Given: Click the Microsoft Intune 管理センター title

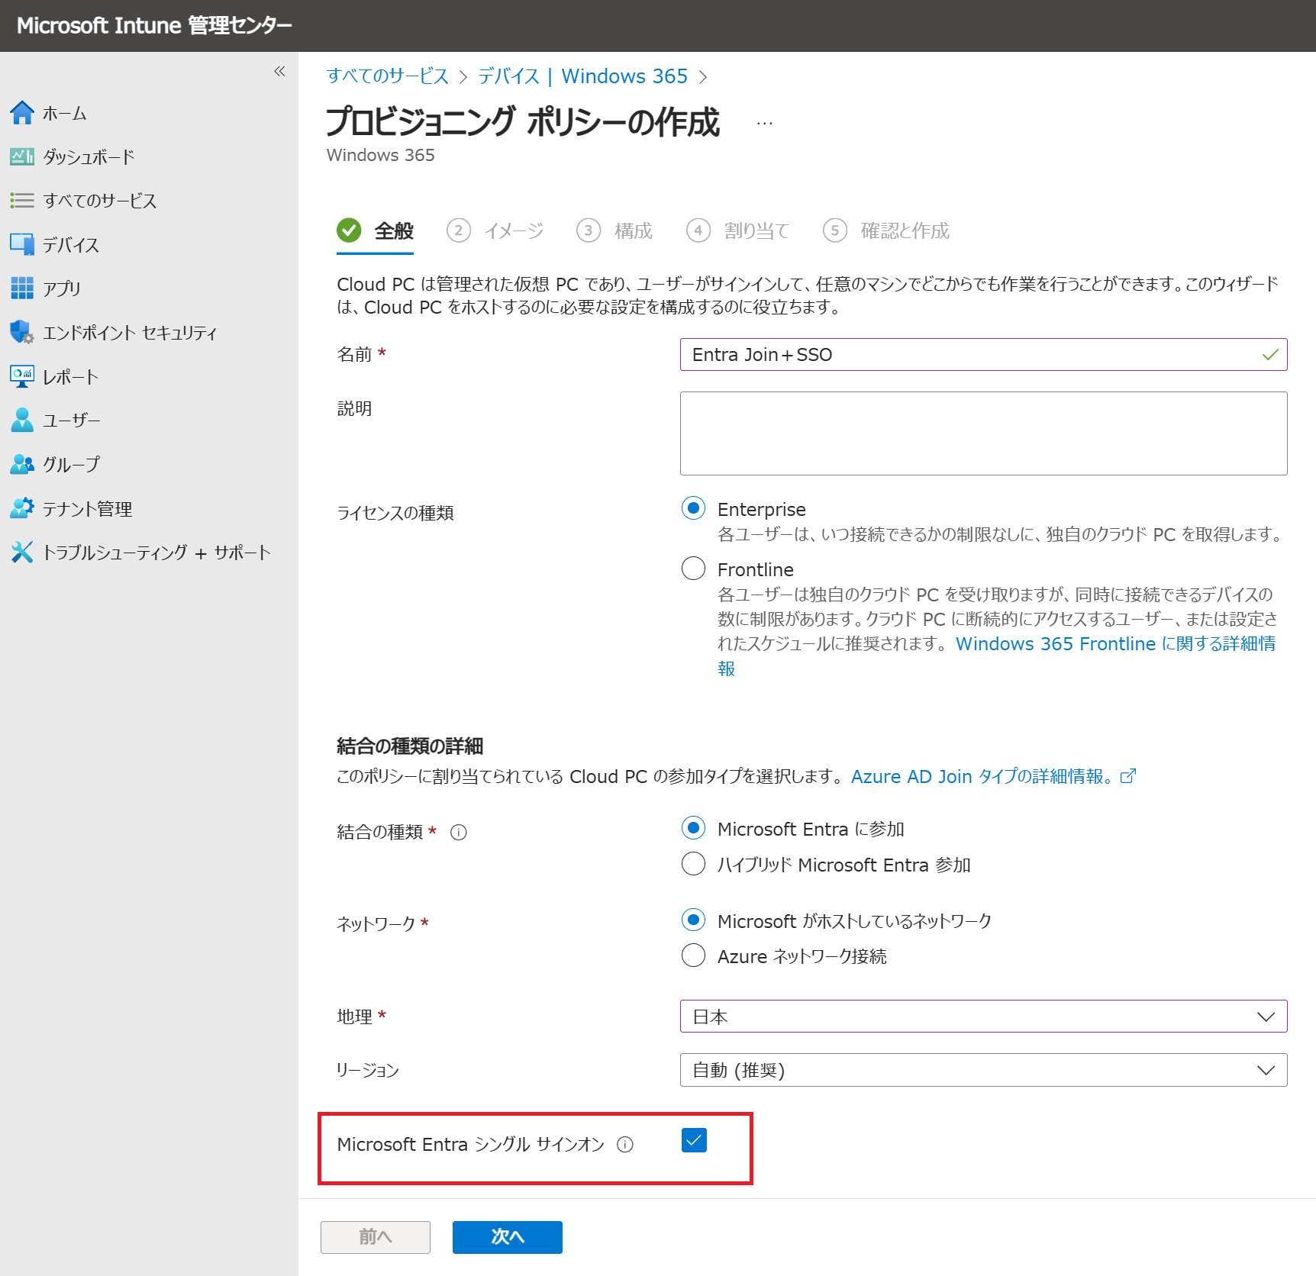Looking at the screenshot, I should coord(154,25).
